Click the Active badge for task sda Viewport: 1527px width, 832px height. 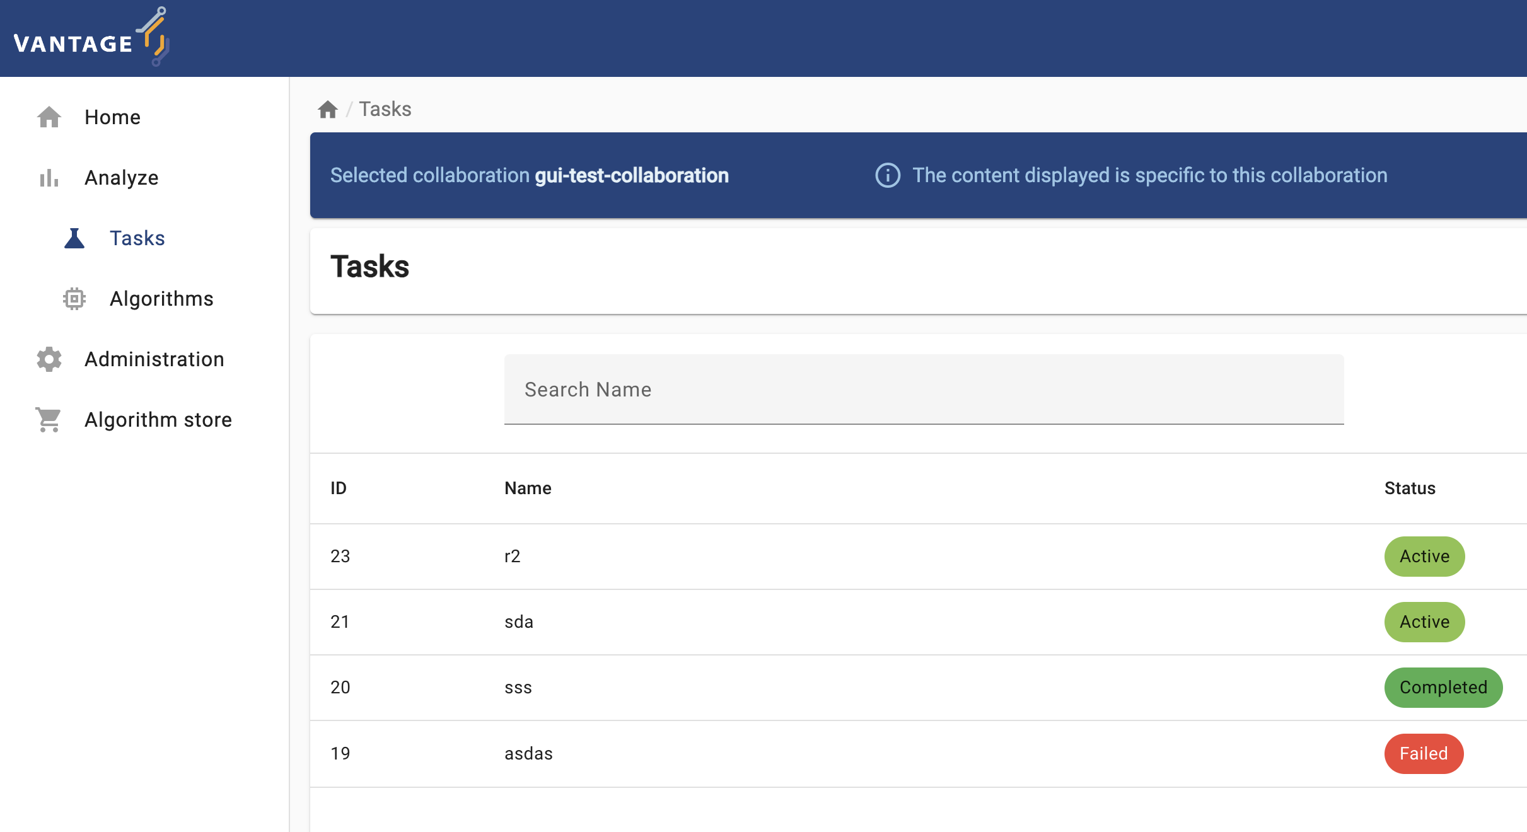(1425, 622)
